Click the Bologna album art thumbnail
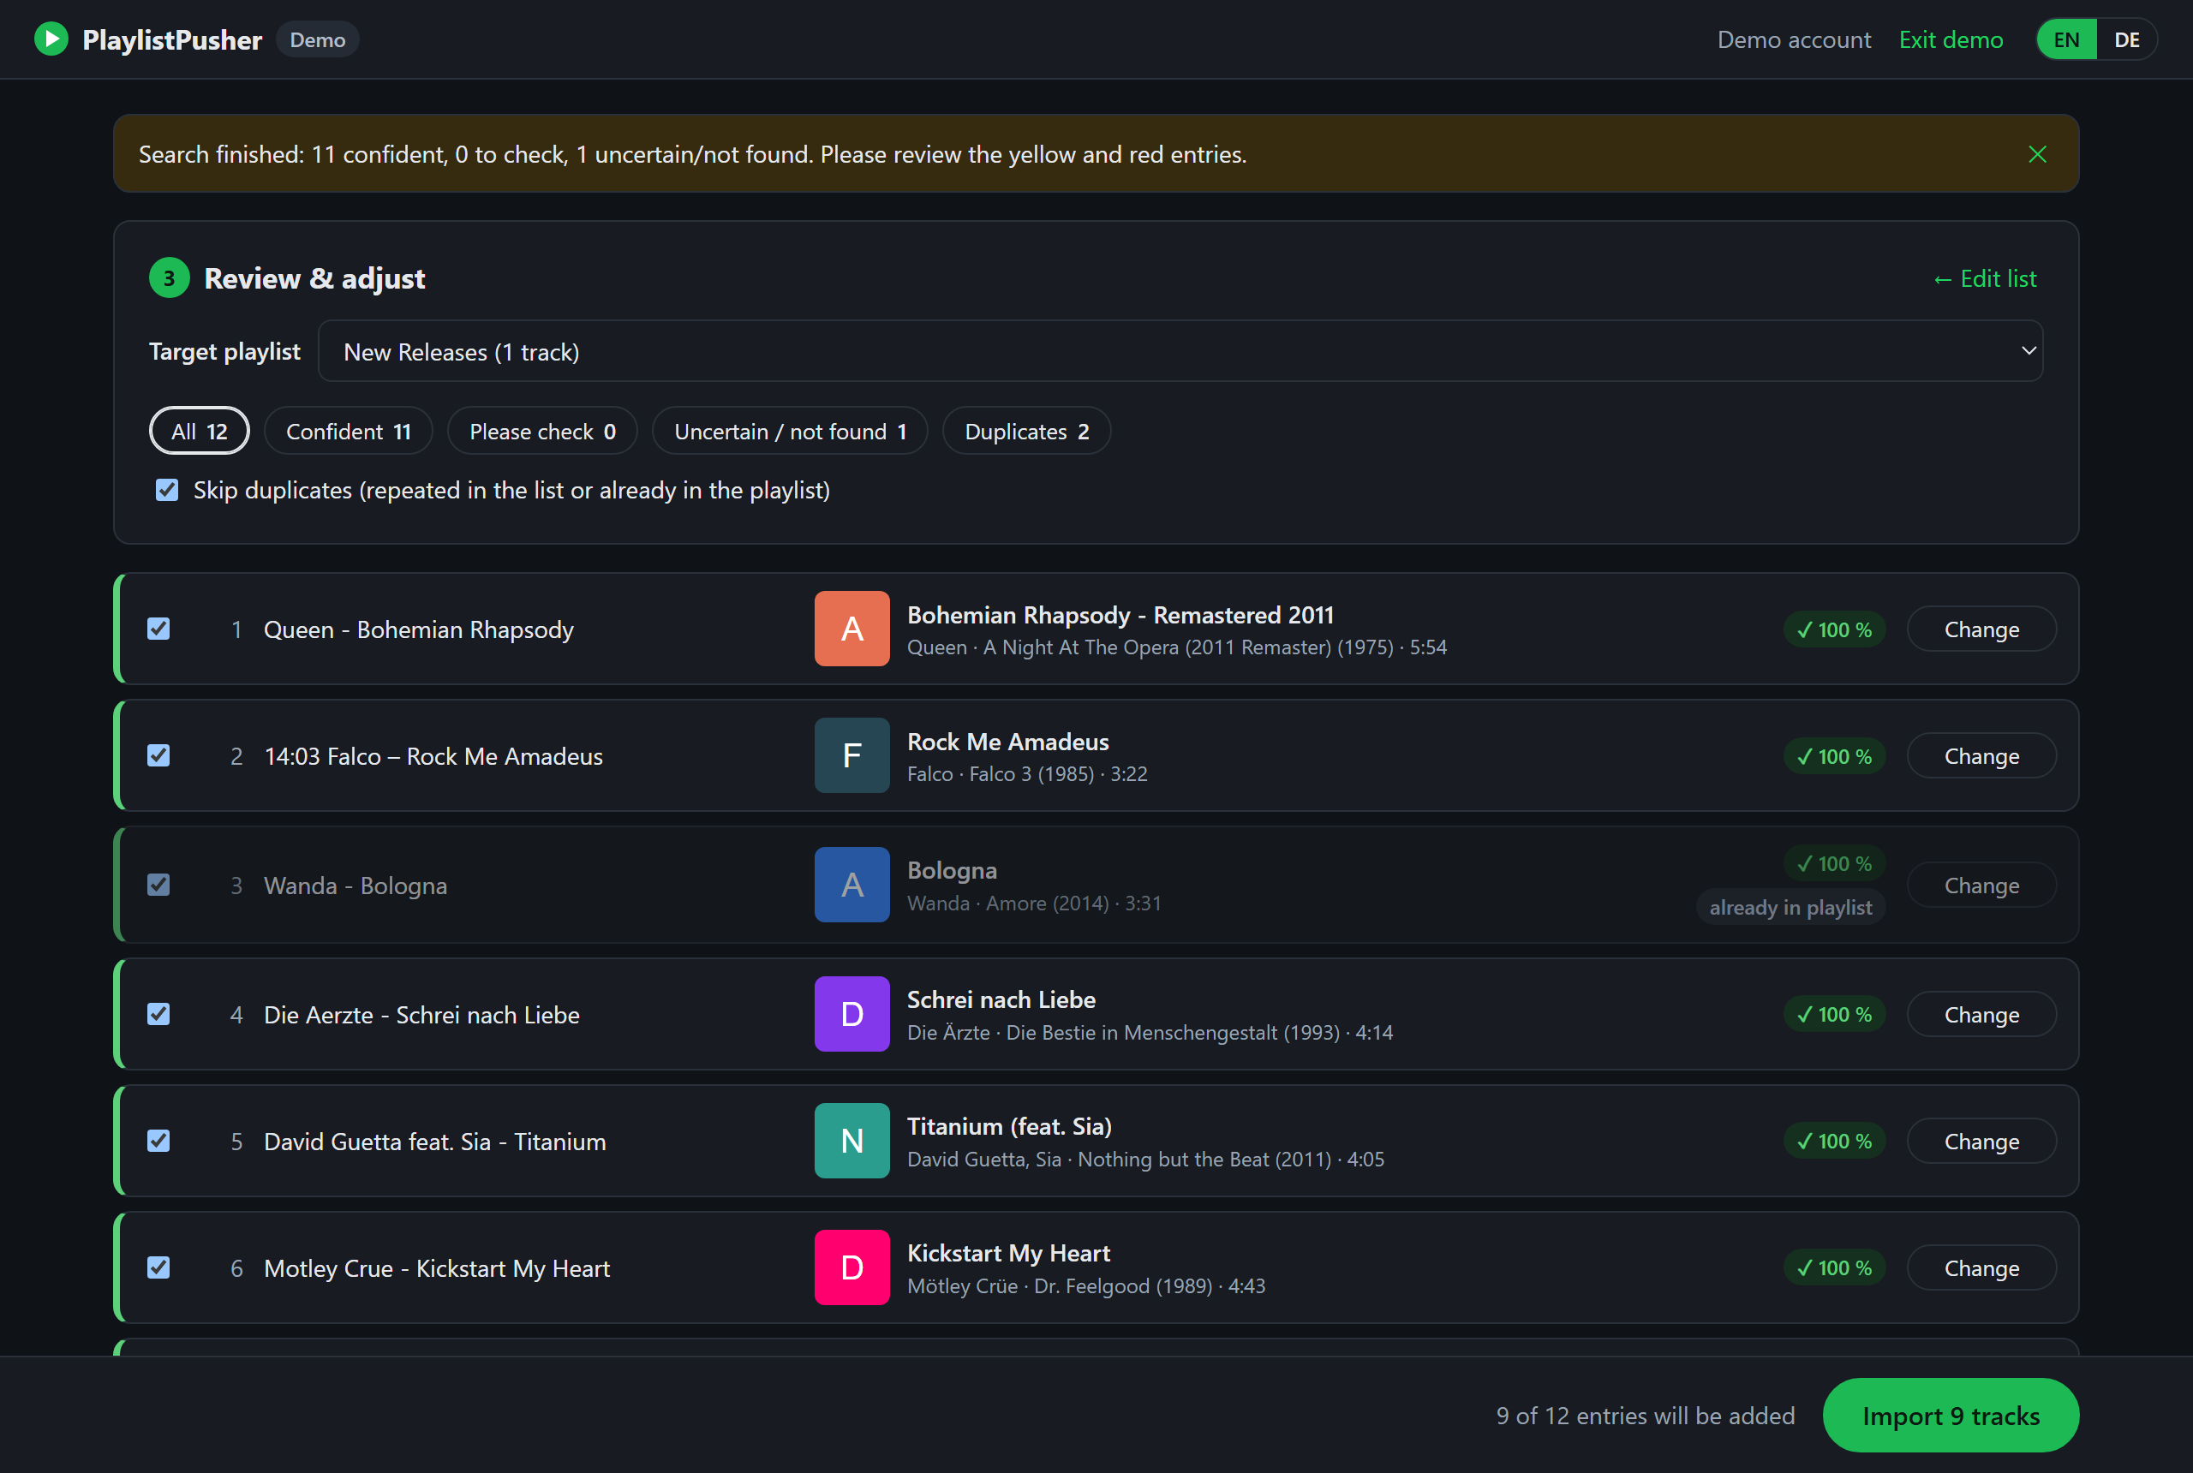Screen dimensions: 2193x1473 point(852,884)
